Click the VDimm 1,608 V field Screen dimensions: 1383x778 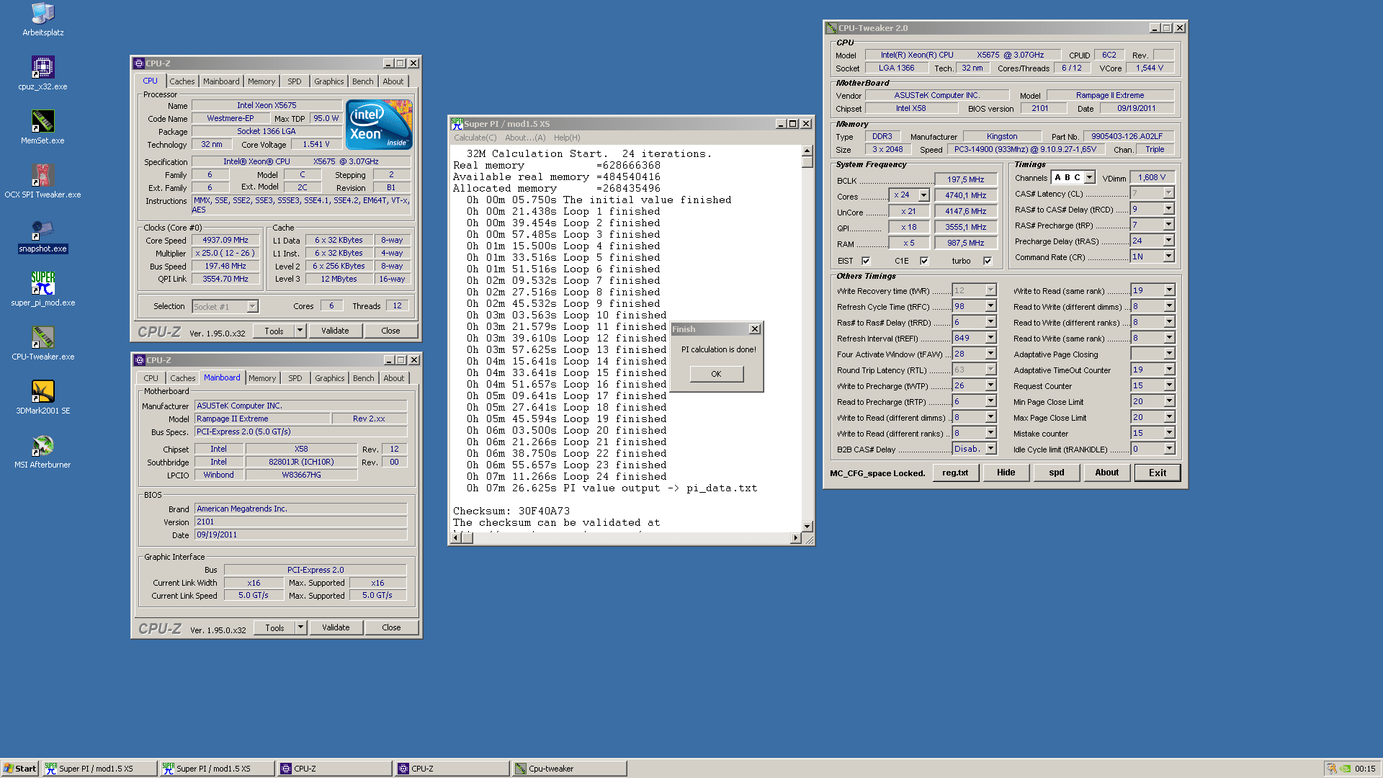(1151, 177)
